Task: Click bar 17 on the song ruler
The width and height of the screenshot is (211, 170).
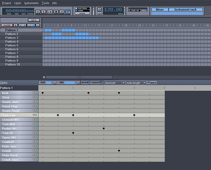Action: [99, 25]
